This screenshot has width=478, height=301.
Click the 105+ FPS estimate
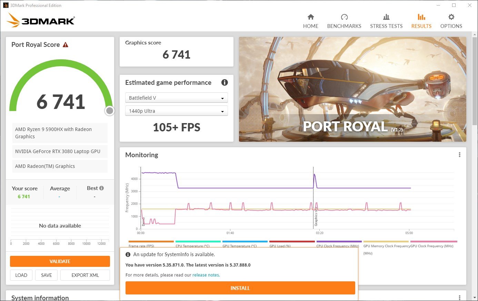pyautogui.click(x=177, y=127)
